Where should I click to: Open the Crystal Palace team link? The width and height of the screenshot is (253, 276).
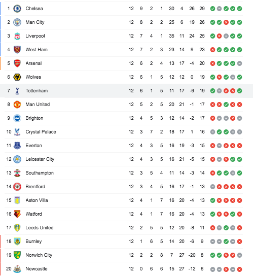41,132
